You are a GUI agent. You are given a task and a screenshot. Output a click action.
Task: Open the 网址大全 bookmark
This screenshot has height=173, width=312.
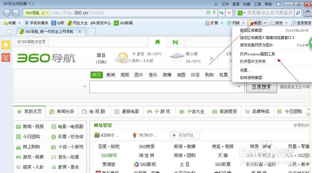click(77, 23)
